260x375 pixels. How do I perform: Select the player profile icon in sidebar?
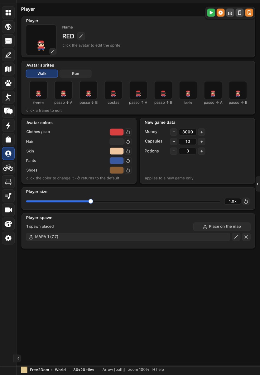point(8,153)
